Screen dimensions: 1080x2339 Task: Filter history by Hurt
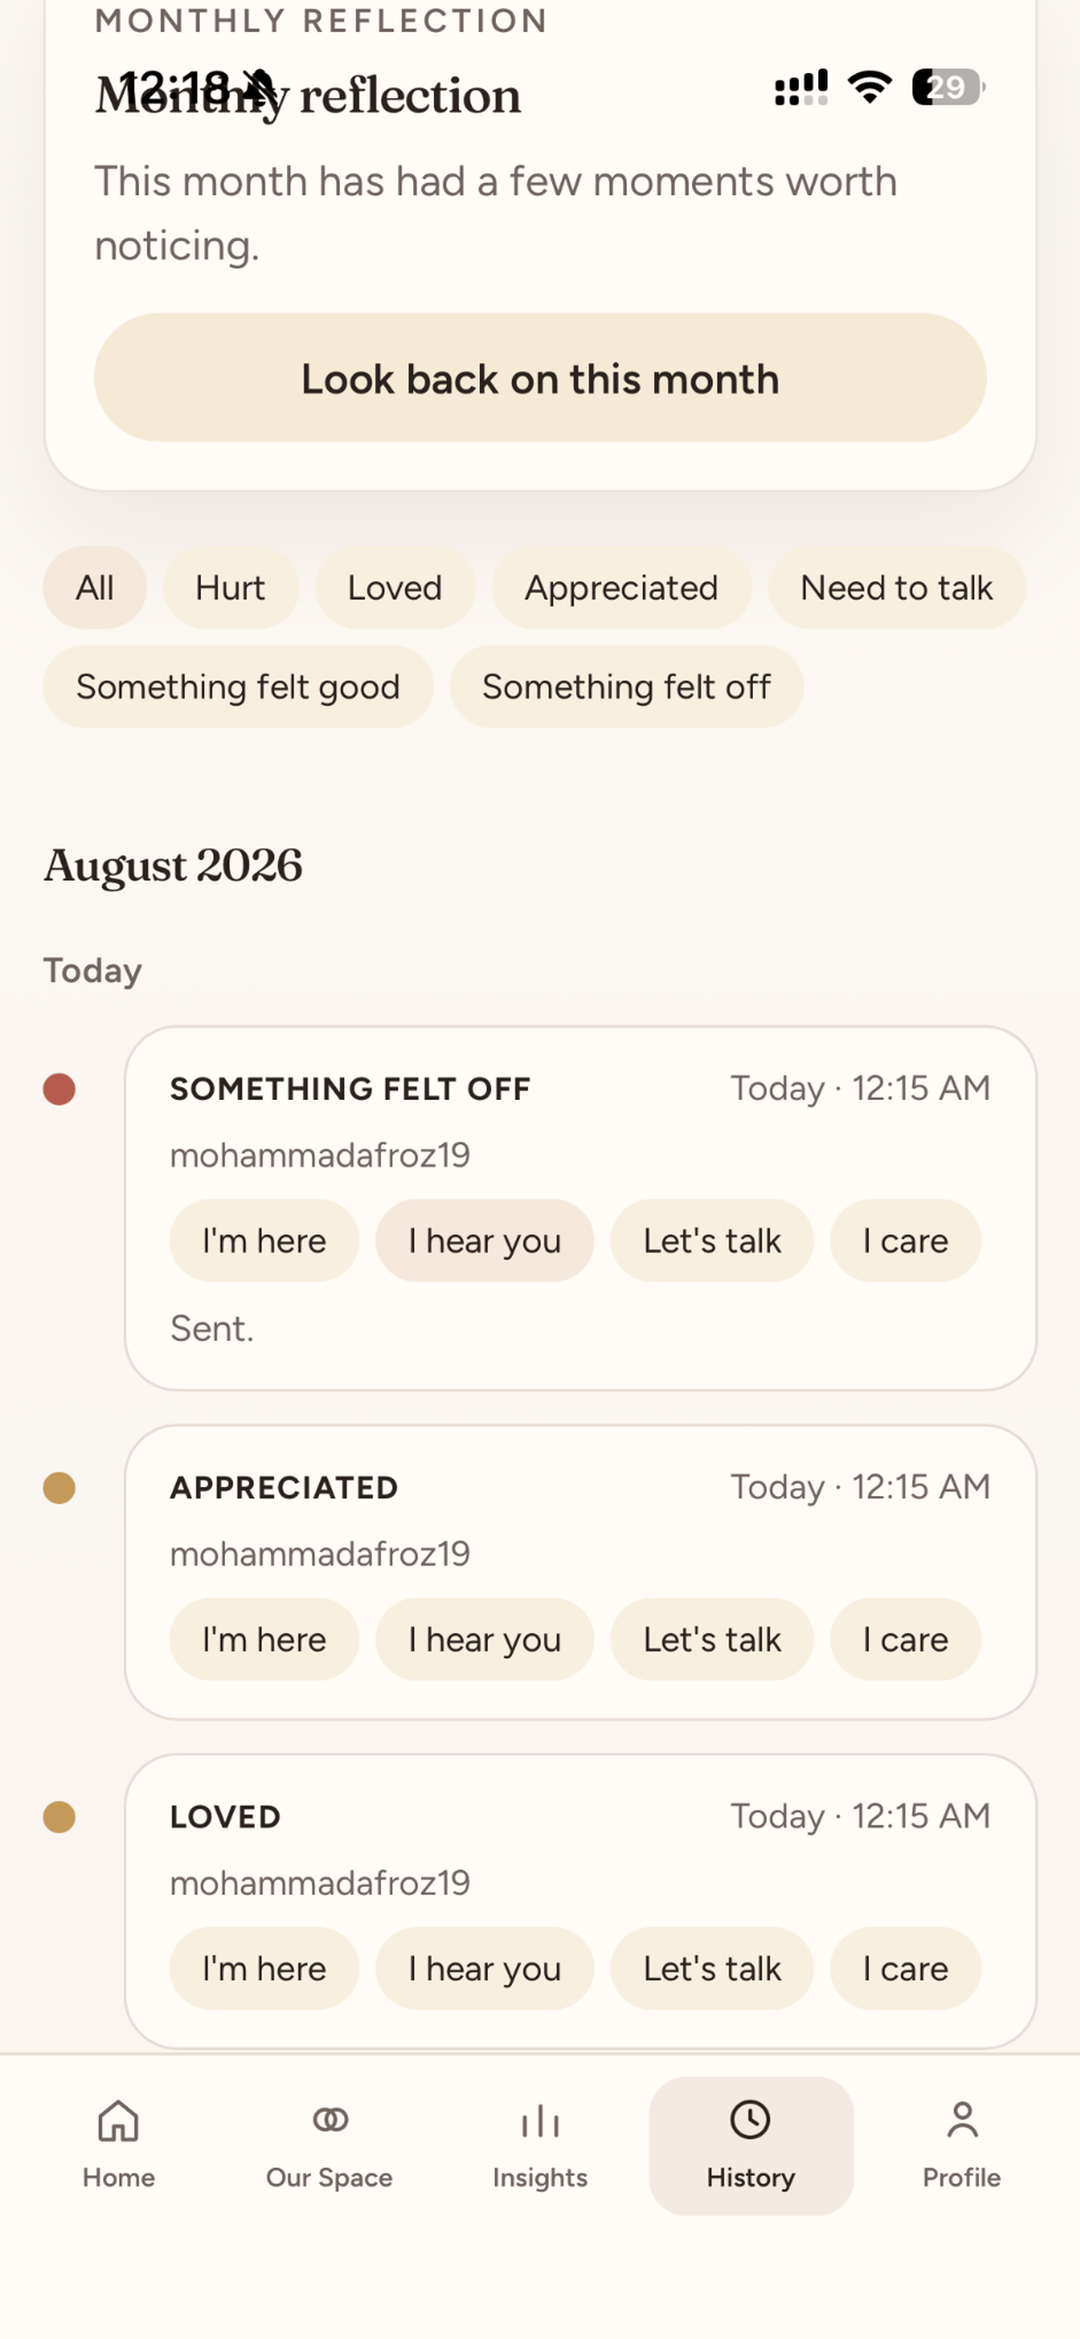point(230,587)
